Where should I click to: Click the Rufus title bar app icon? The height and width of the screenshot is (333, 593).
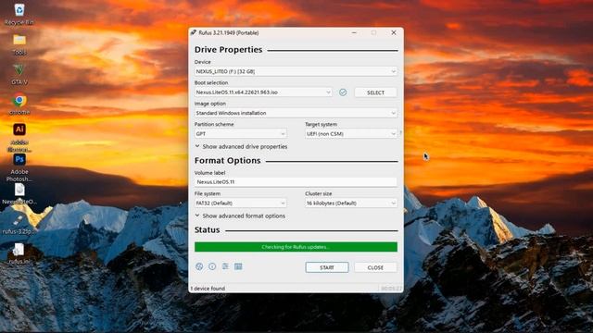(194, 33)
